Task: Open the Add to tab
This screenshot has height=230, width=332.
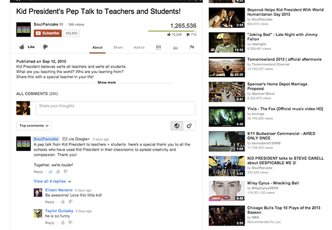Action: coord(139,48)
